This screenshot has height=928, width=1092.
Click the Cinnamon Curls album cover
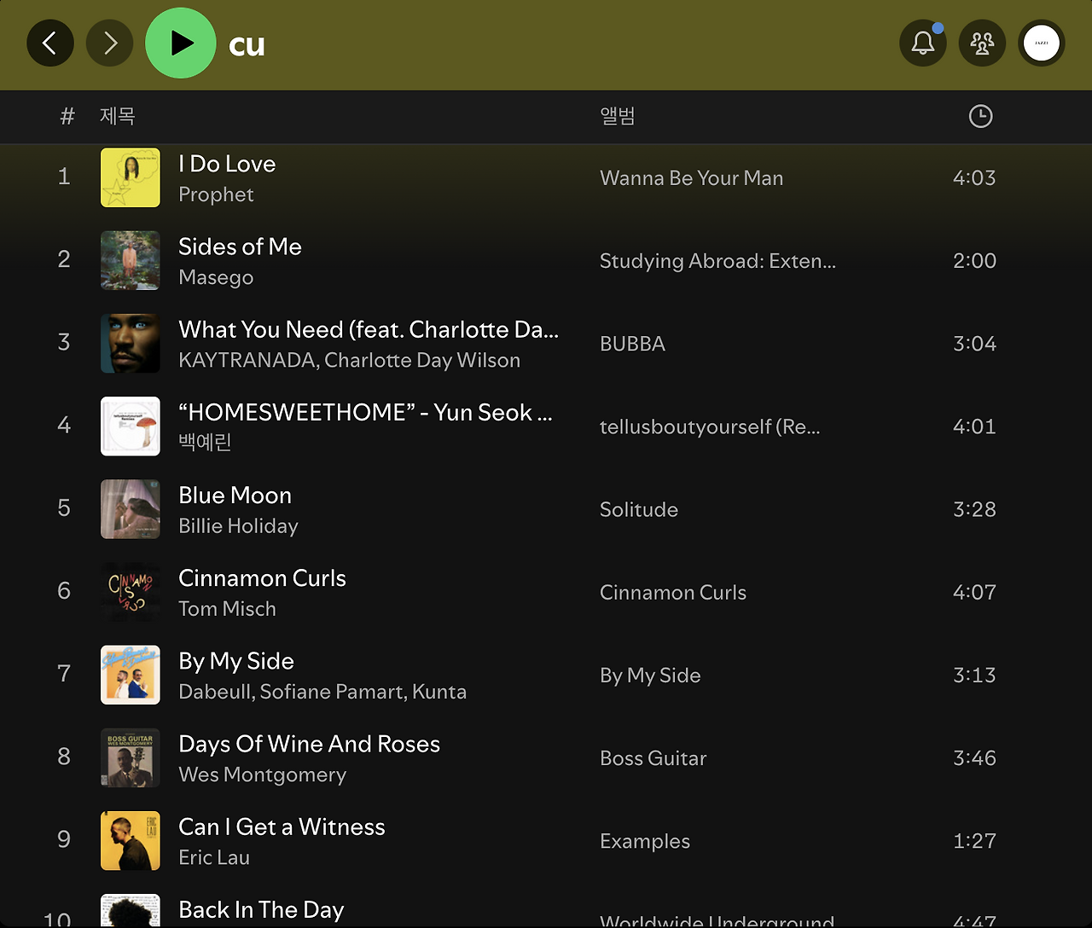[131, 592]
